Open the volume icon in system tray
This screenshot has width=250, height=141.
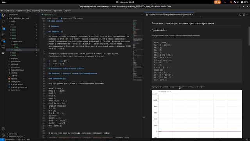pos(238,2)
